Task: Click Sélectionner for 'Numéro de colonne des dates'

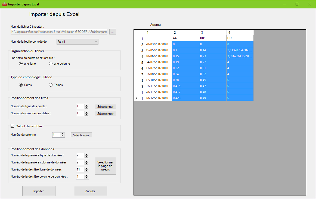Action: click(105, 113)
